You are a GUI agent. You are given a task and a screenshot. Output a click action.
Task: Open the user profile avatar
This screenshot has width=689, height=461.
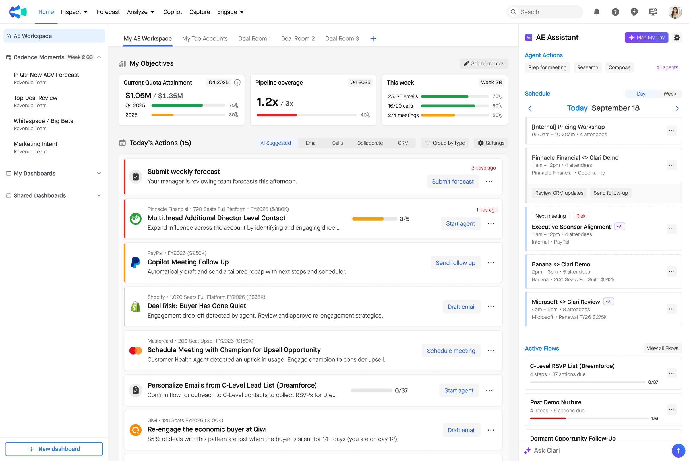pyautogui.click(x=675, y=12)
